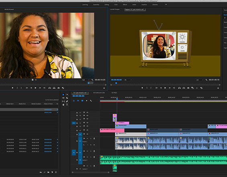Toggle proxies button in the Program monitor
This screenshot has height=177, width=227.
[x=201, y=88]
